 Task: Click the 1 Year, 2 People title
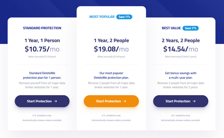pos(111,40)
